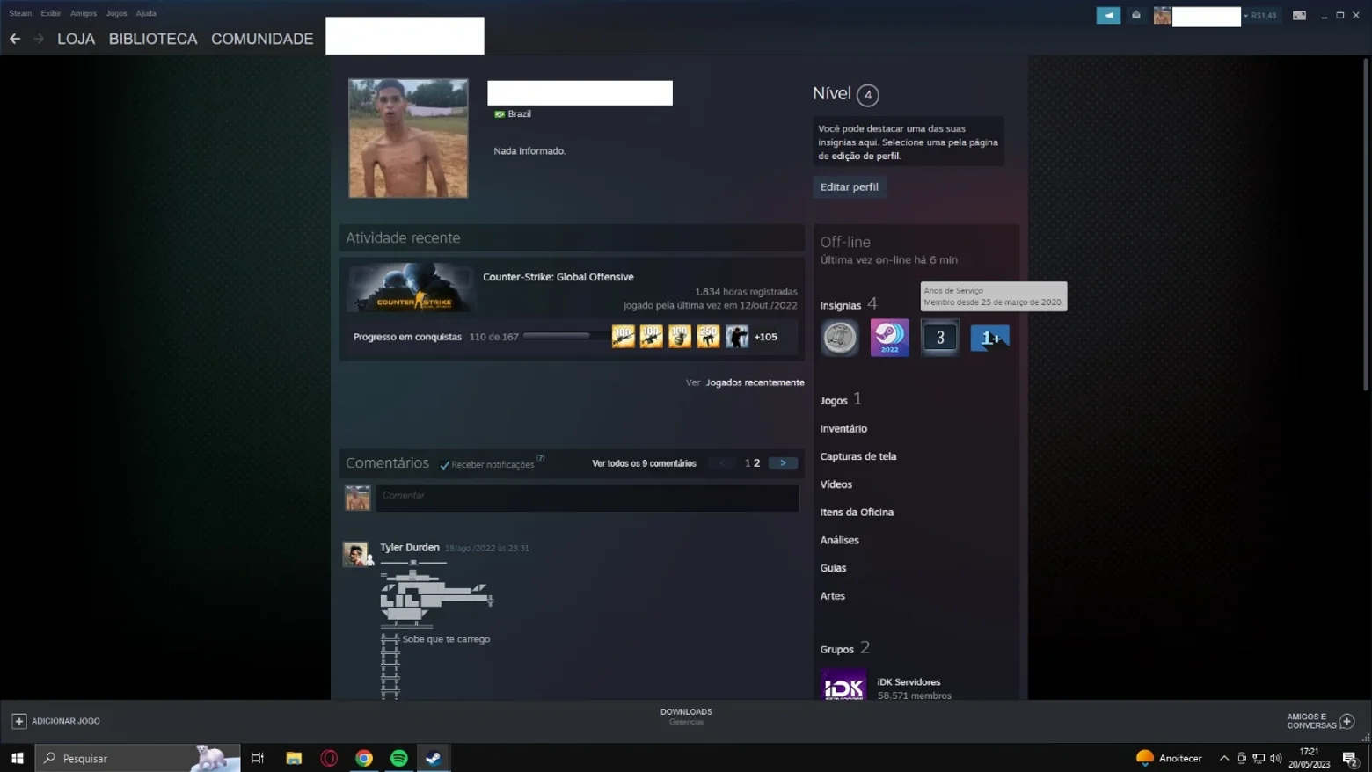Open Friends and Chat plus icon
This screenshot has width=1372, height=772.
[x=1346, y=721]
